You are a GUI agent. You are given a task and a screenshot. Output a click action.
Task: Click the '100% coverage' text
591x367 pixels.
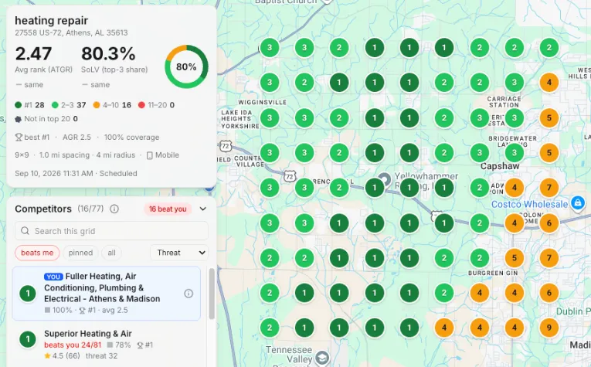131,138
